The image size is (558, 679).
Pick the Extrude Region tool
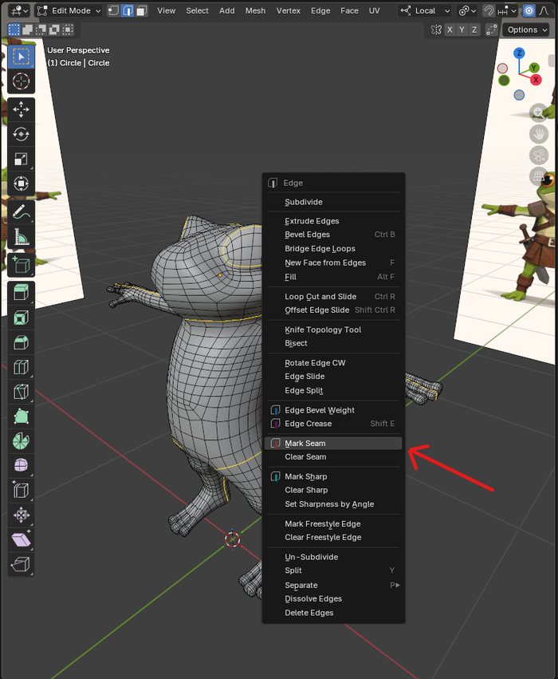point(22,292)
